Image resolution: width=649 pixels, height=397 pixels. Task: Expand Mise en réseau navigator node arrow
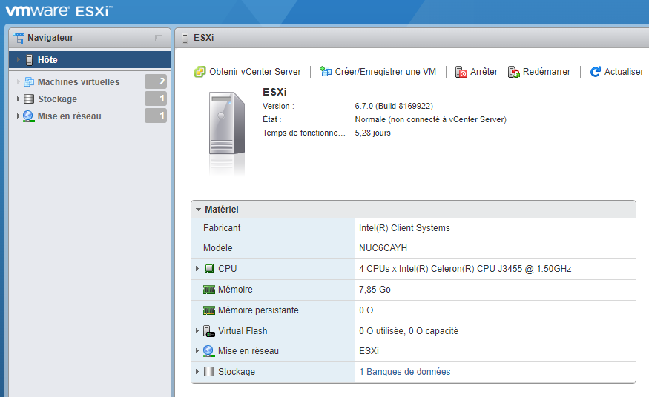(19, 116)
